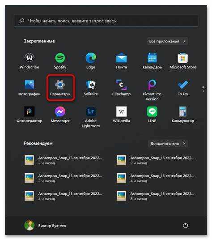Open the Wikipedia app
This screenshot has width=212, height=240.
click(x=121, y=115)
